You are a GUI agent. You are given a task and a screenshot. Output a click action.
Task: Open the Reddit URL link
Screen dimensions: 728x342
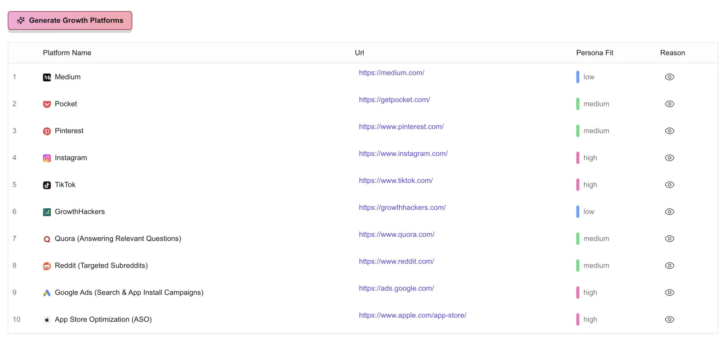point(397,261)
